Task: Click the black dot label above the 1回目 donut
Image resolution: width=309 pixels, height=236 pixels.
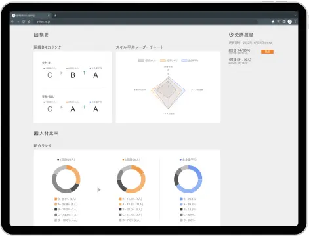Action: [66, 159]
